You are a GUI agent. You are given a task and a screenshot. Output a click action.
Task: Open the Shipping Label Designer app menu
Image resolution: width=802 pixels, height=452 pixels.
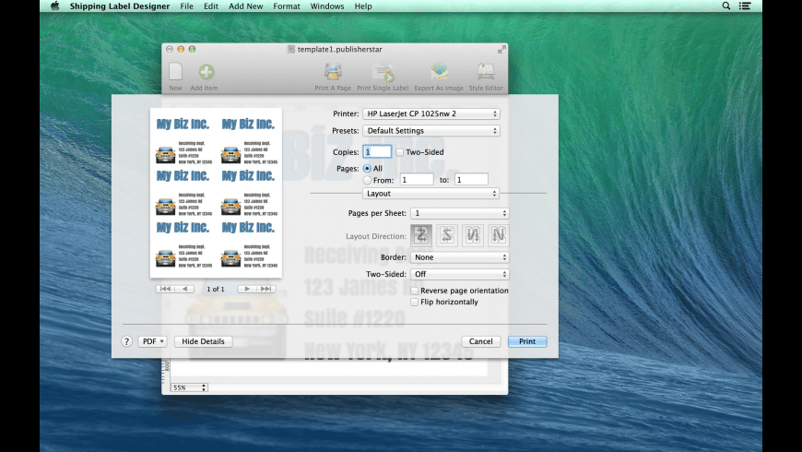click(120, 6)
